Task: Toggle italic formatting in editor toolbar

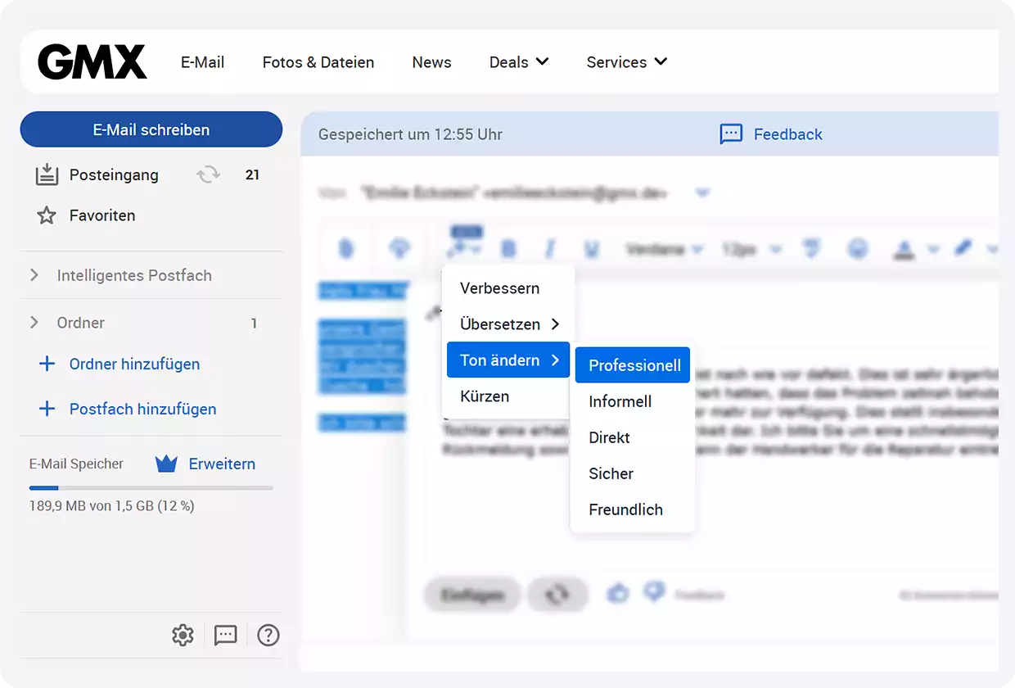Action: pos(550,249)
